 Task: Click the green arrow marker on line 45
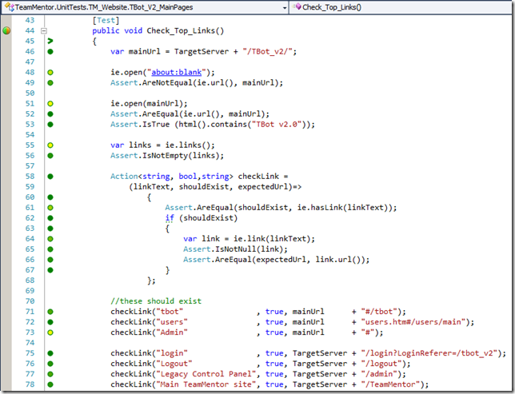(x=50, y=41)
